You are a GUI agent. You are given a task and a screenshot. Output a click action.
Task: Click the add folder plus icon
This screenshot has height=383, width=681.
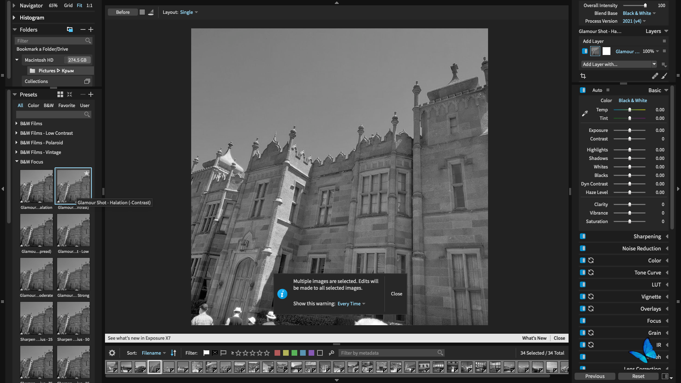pos(91,29)
